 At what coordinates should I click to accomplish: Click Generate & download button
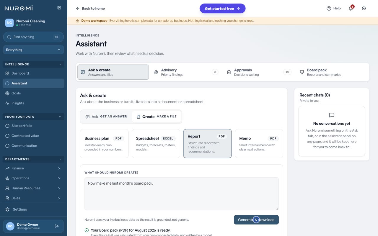256,220
